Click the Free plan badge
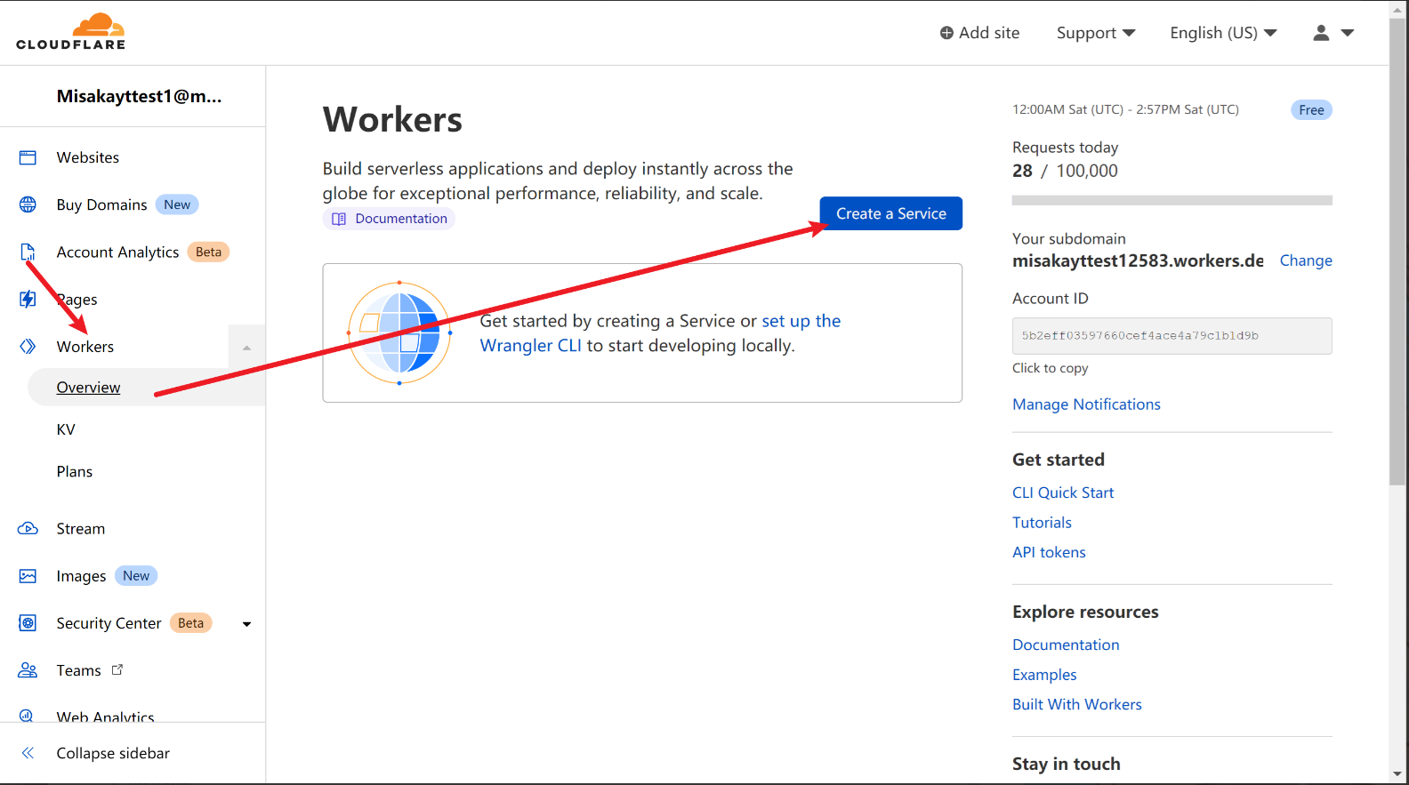 1311,110
